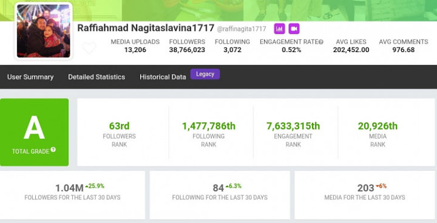This screenshot has width=437, height=223.
Task: Click the profile picture thumbnail
Action: tap(44, 31)
